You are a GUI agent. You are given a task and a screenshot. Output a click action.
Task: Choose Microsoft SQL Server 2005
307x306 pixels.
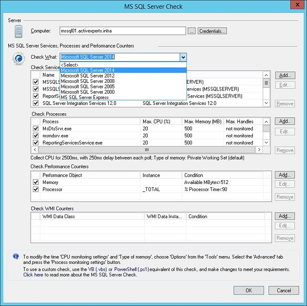point(123,86)
